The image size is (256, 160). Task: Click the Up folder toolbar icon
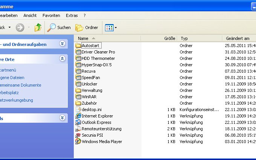[x=38, y=27]
